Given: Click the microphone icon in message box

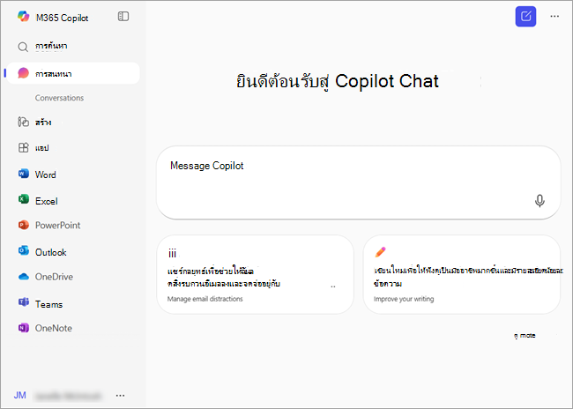Looking at the screenshot, I should click(540, 201).
